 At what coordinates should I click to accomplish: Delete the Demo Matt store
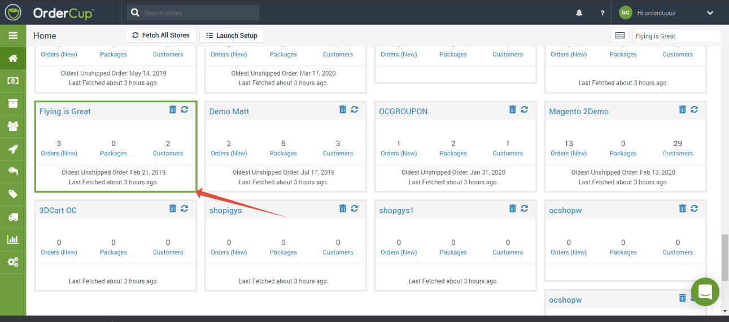point(343,110)
